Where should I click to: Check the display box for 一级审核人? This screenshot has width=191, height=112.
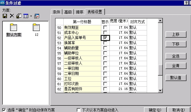(x=105, y=58)
